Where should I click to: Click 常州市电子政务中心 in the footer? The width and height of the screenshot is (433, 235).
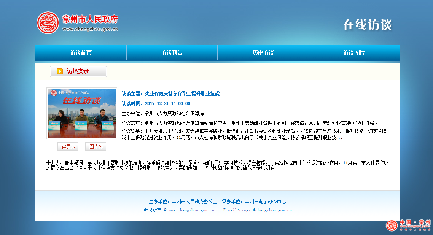pyautogui.click(x=265, y=202)
